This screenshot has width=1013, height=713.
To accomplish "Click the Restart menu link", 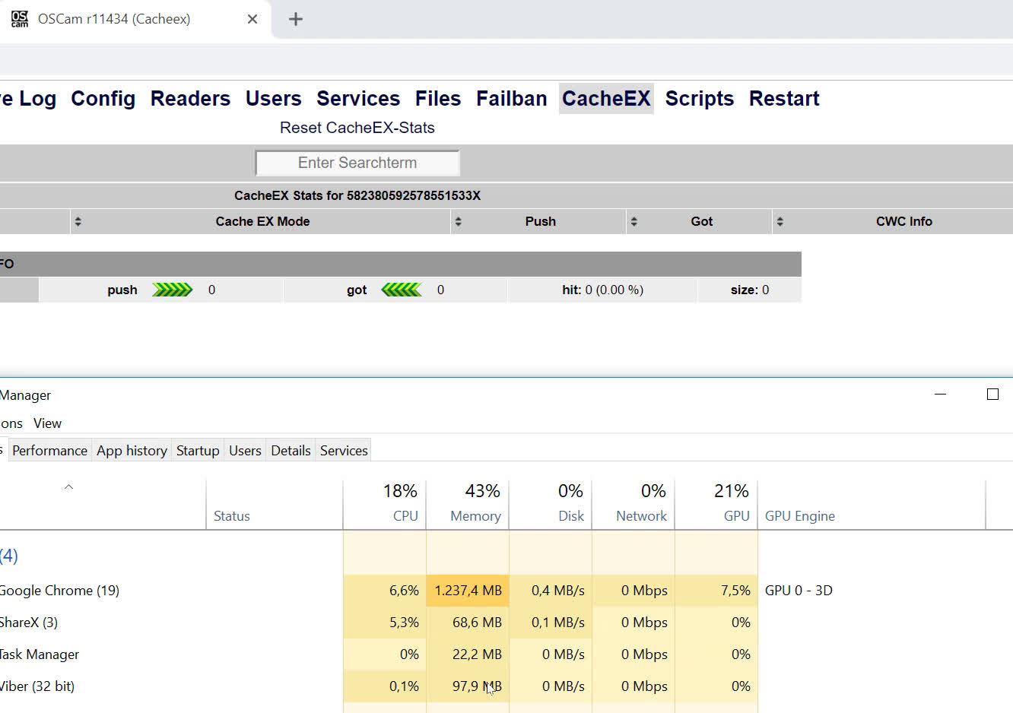I will 783,99.
